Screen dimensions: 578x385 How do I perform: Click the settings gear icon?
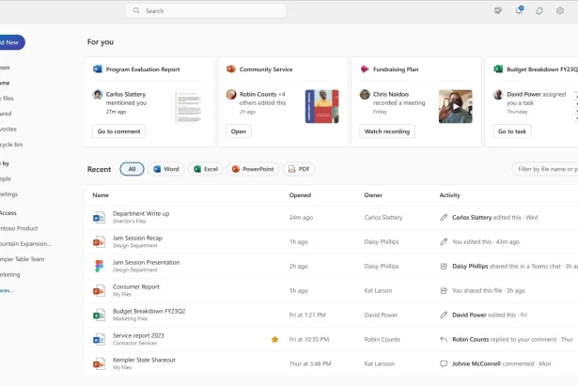coord(559,10)
